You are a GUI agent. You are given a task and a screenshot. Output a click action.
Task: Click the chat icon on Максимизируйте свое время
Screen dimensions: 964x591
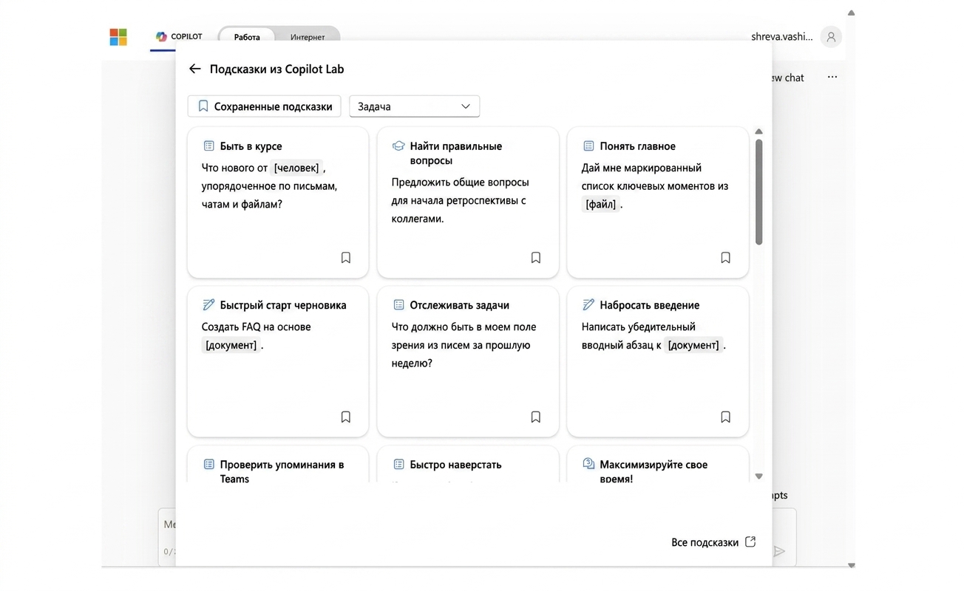click(x=588, y=464)
